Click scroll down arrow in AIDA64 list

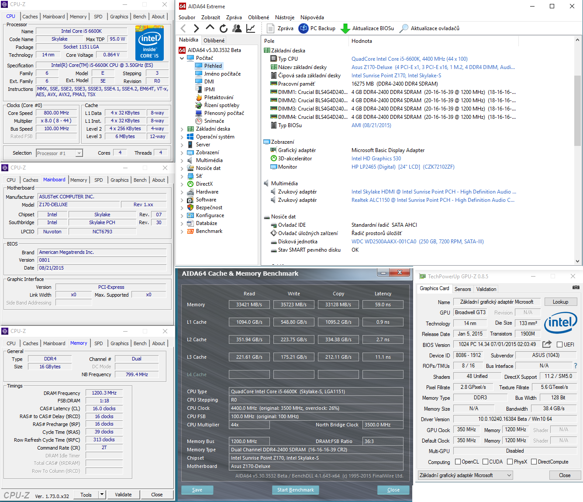click(577, 261)
